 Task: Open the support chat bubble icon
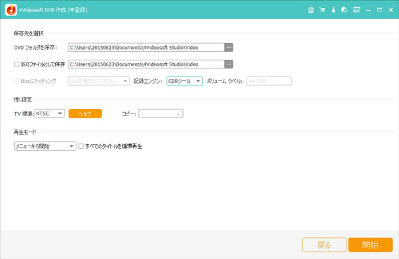[x=344, y=10]
